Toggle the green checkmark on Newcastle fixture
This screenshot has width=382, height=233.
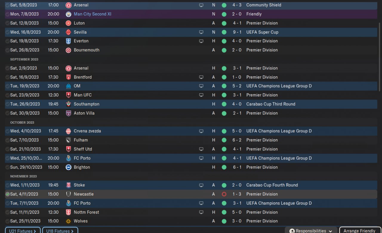pyautogui.click(x=7, y=194)
